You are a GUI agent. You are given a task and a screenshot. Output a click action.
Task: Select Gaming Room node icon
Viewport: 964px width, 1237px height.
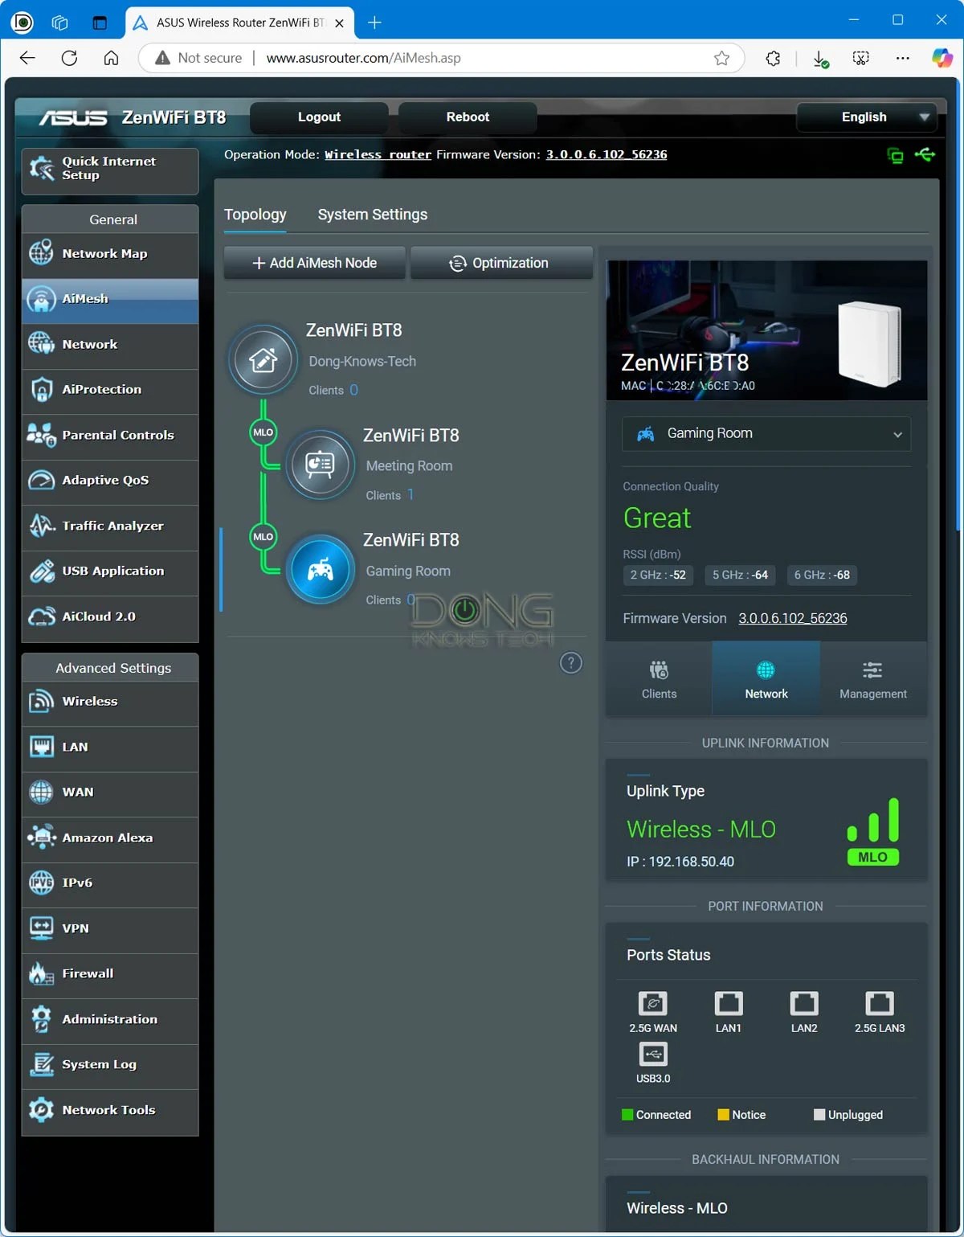[x=321, y=570]
